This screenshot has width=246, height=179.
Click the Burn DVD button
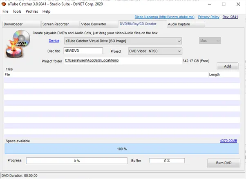click(224, 163)
